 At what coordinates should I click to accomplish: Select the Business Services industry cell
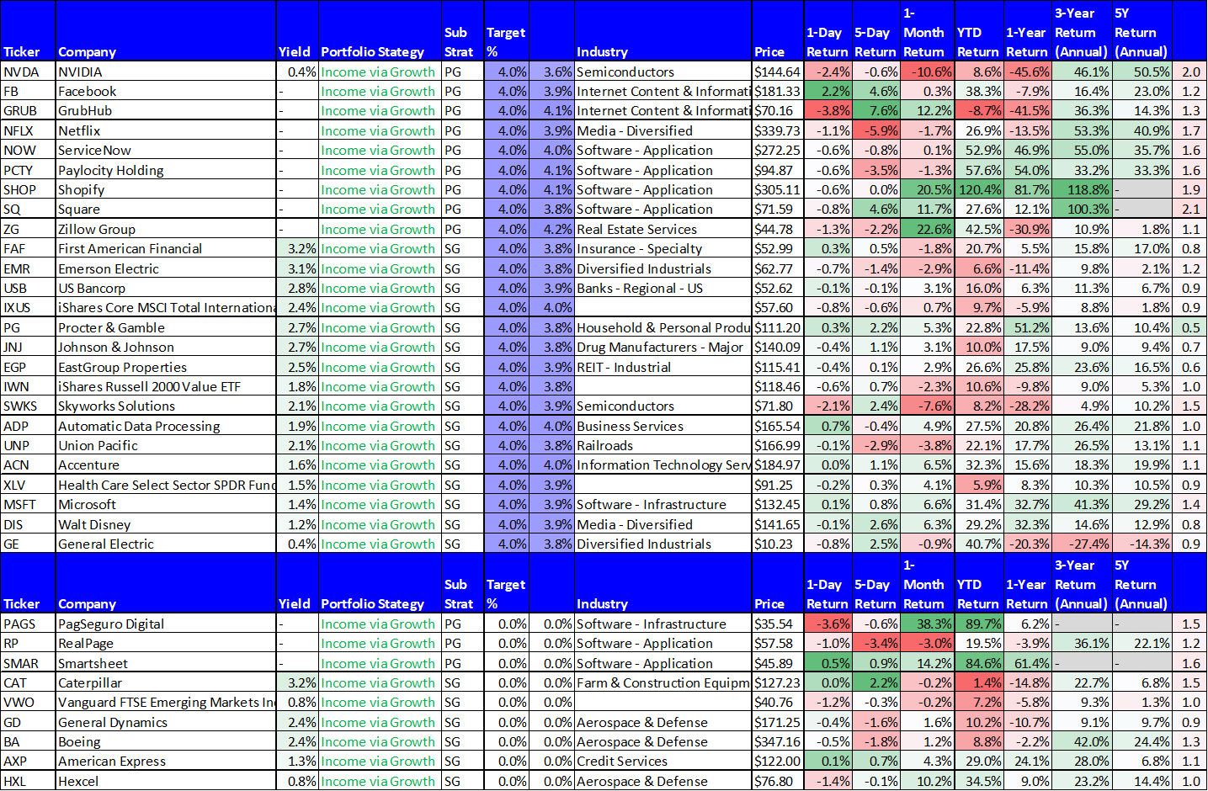pyautogui.click(x=663, y=426)
